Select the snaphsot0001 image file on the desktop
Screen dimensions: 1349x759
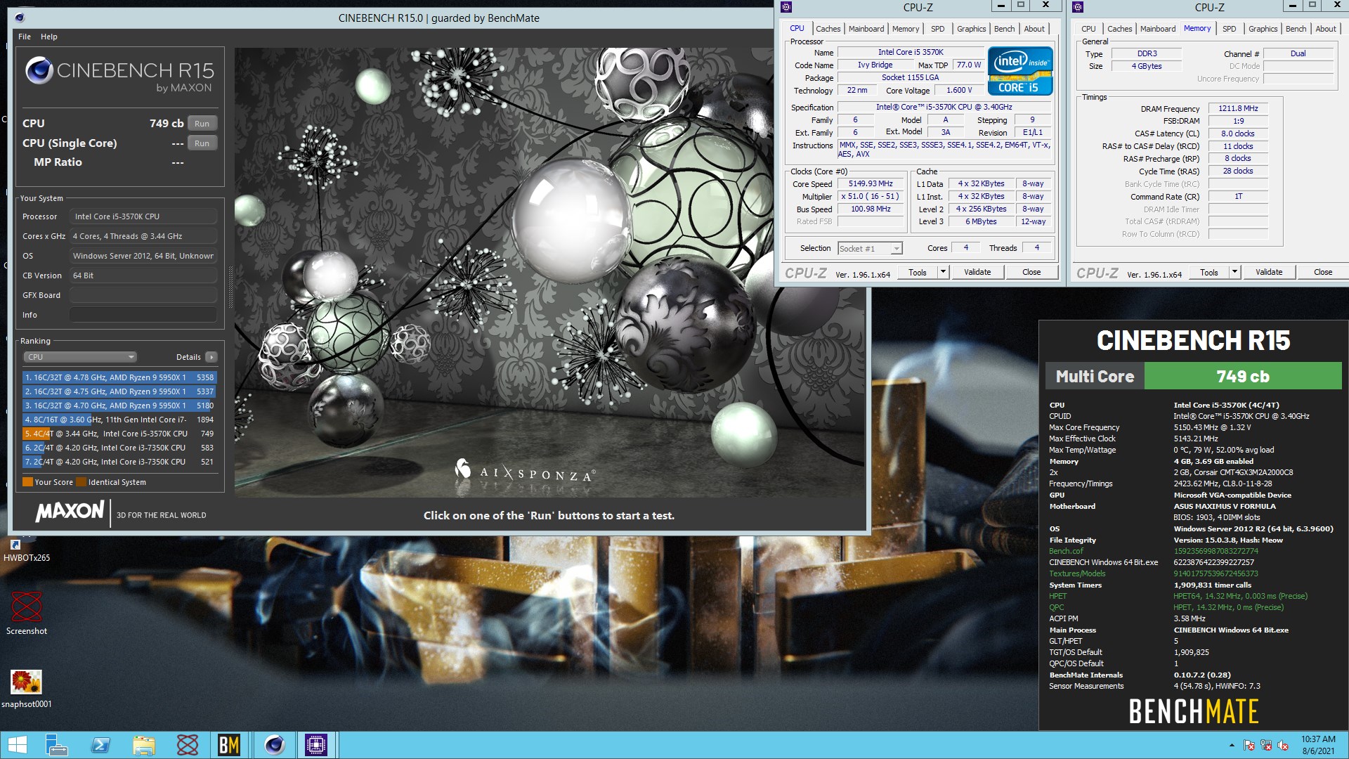tap(27, 688)
